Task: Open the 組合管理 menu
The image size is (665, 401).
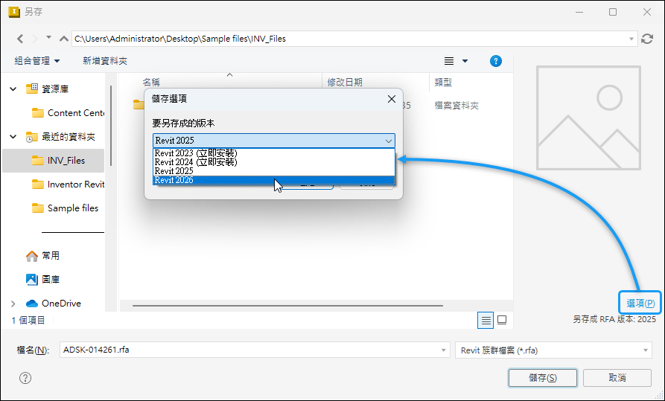Action: click(x=37, y=61)
